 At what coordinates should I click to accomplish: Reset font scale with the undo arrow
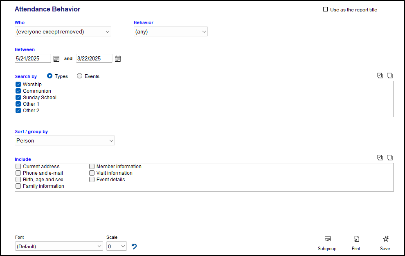tap(134, 246)
